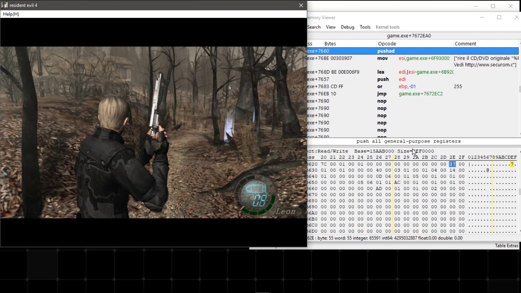The image size is (521, 293).
Task: Click hex byte 14 in the hex view
Action: tap(452, 171)
